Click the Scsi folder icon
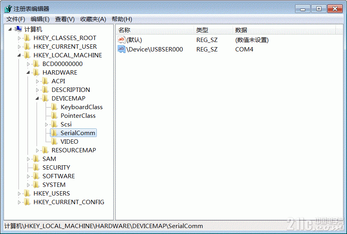 coord(54,124)
